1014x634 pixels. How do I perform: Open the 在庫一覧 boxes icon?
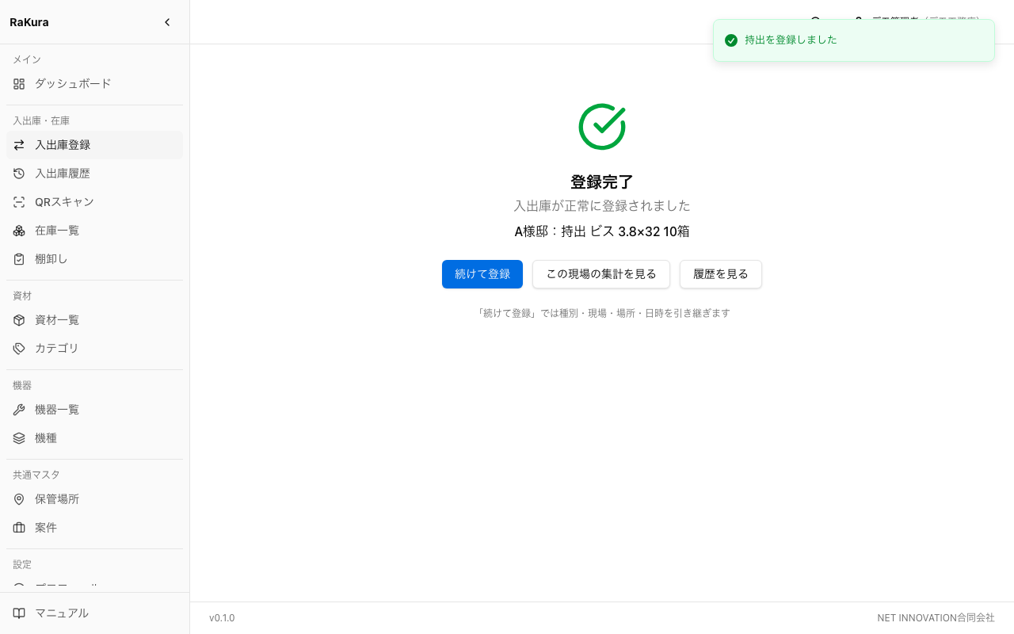[x=19, y=231]
